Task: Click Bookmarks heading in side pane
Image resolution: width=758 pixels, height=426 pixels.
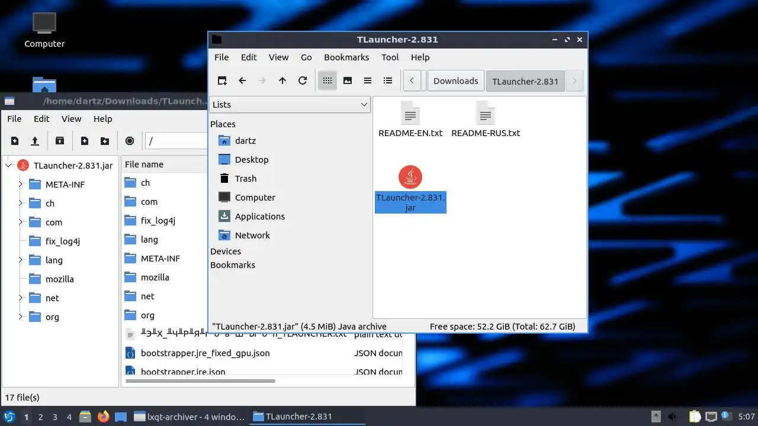Action: 233,265
